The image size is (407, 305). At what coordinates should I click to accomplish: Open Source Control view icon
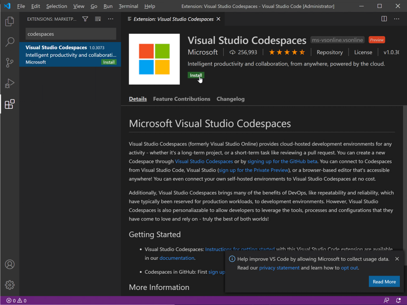point(10,62)
